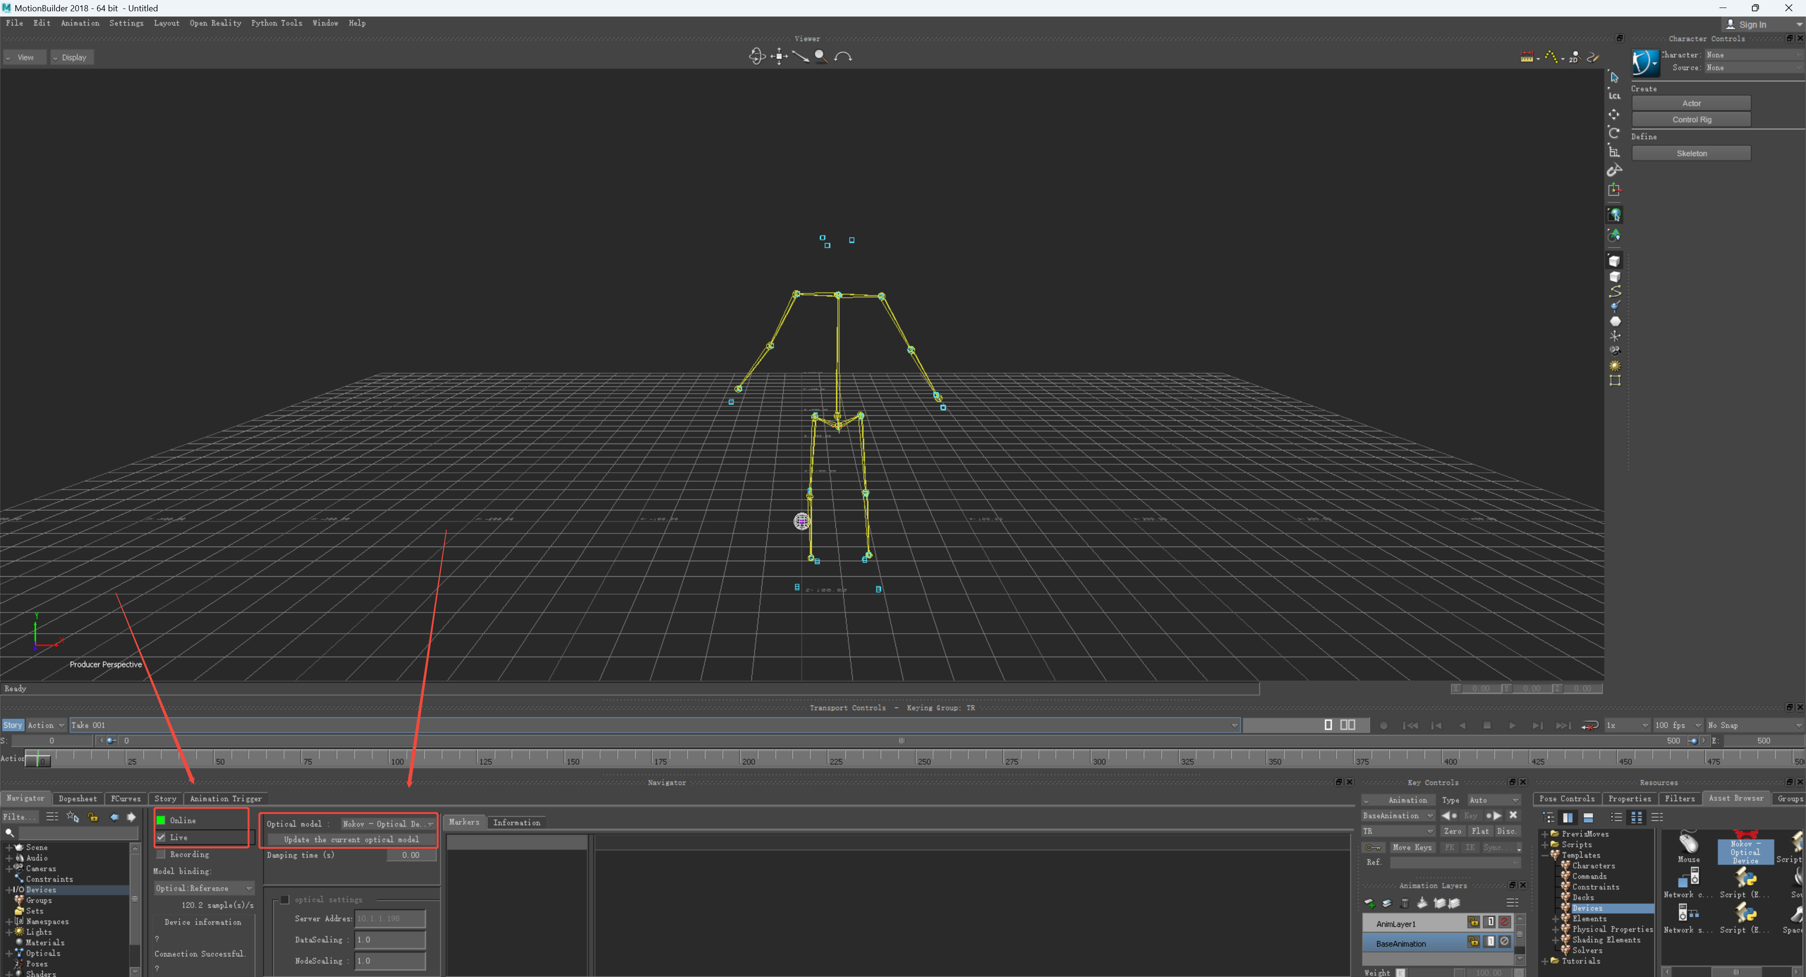This screenshot has width=1806, height=977.
Task: Select the Rotate tool in the right toolbar
Action: click(x=1614, y=133)
